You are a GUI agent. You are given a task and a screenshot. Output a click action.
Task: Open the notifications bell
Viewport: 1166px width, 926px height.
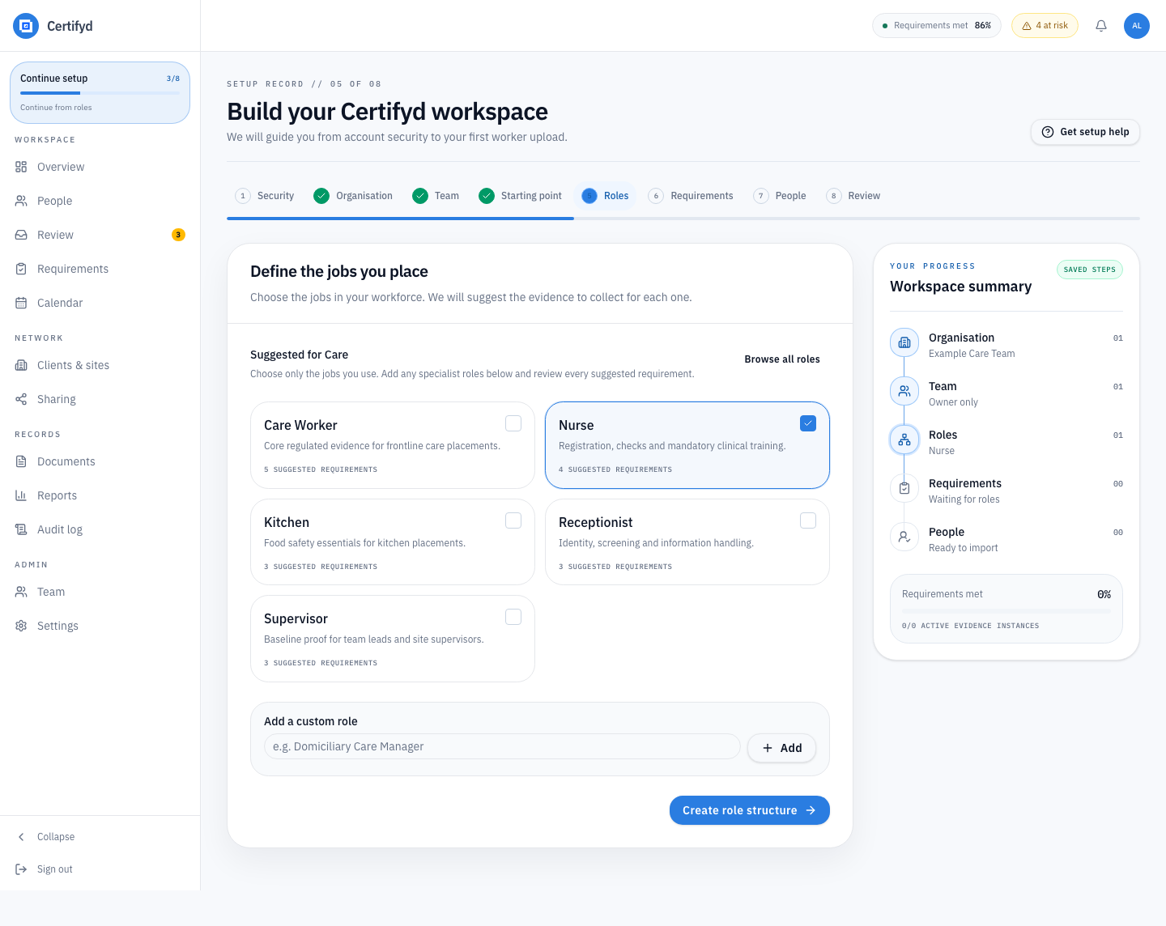1101,26
